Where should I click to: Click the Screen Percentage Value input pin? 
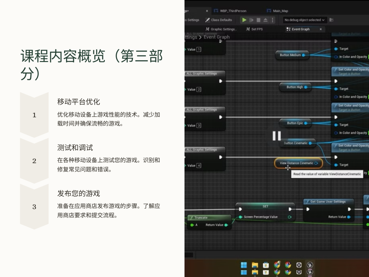pos(240,217)
